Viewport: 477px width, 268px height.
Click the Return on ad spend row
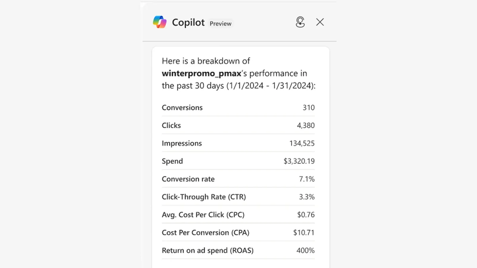click(x=207, y=250)
